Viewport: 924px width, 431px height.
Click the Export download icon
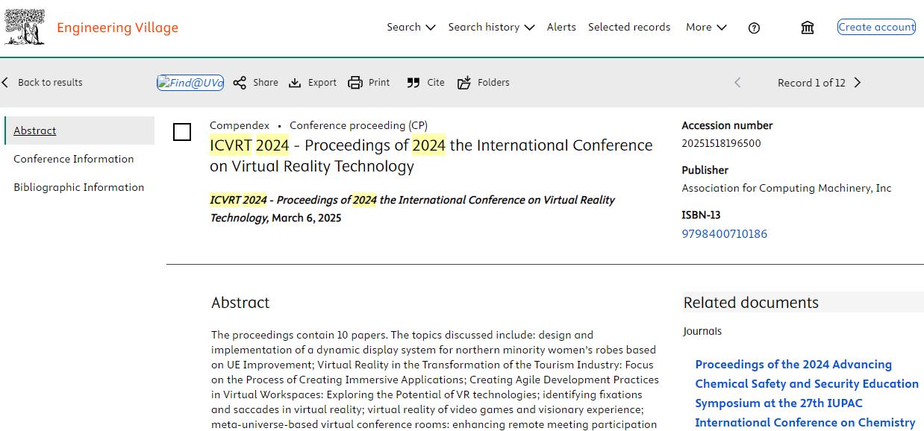(295, 83)
